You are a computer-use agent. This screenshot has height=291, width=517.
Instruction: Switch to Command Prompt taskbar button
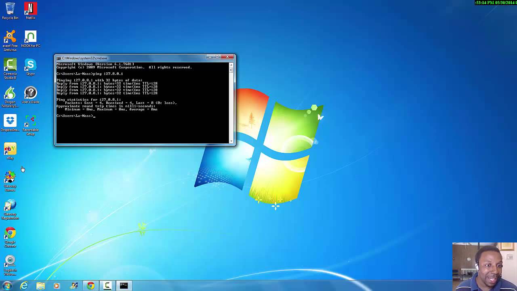pyautogui.click(x=124, y=286)
